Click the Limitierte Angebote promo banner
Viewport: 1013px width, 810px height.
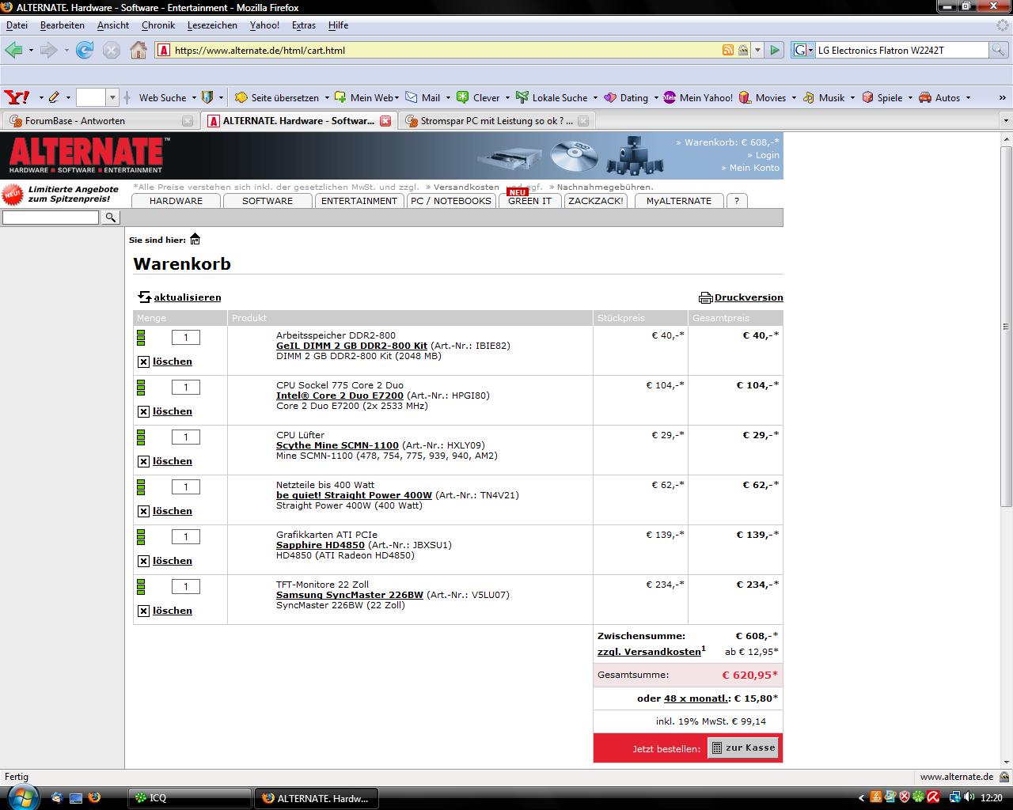pyautogui.click(x=61, y=194)
